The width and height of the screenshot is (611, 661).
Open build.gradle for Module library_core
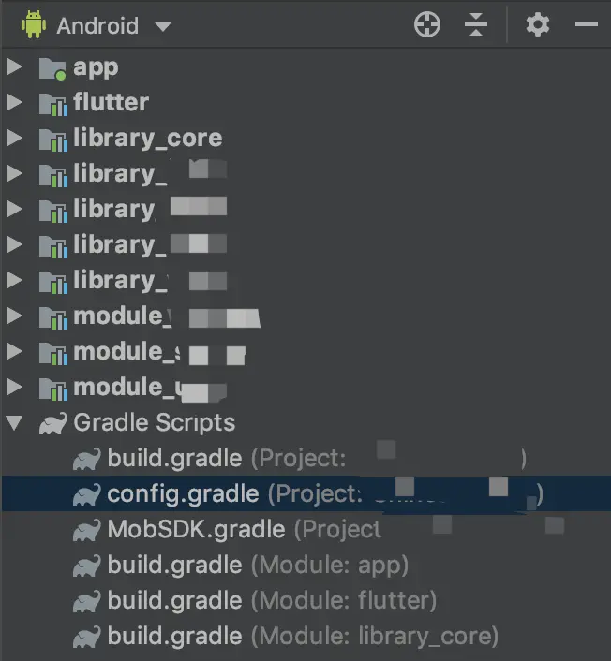tap(174, 636)
